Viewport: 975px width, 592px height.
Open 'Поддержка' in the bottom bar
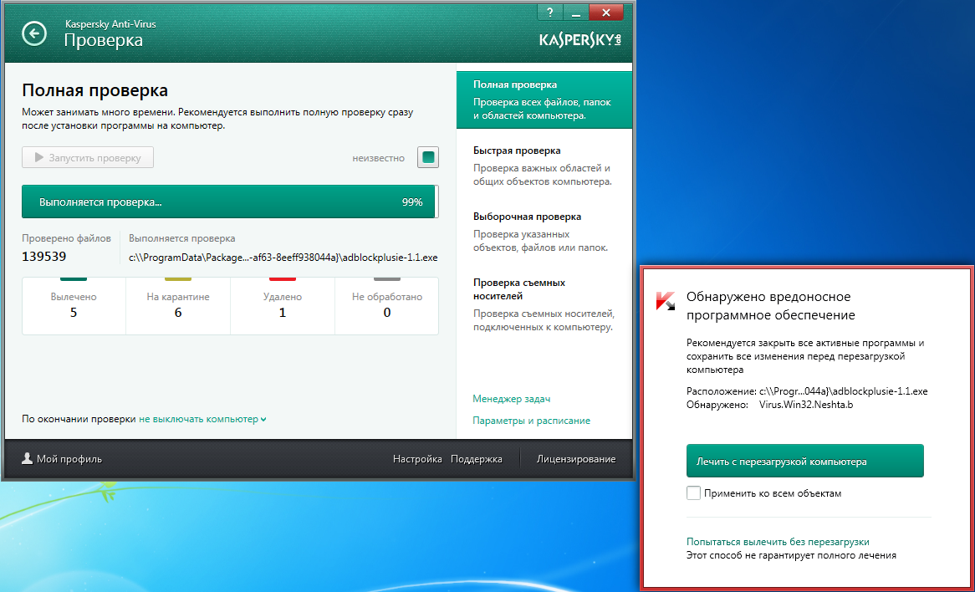(x=477, y=459)
